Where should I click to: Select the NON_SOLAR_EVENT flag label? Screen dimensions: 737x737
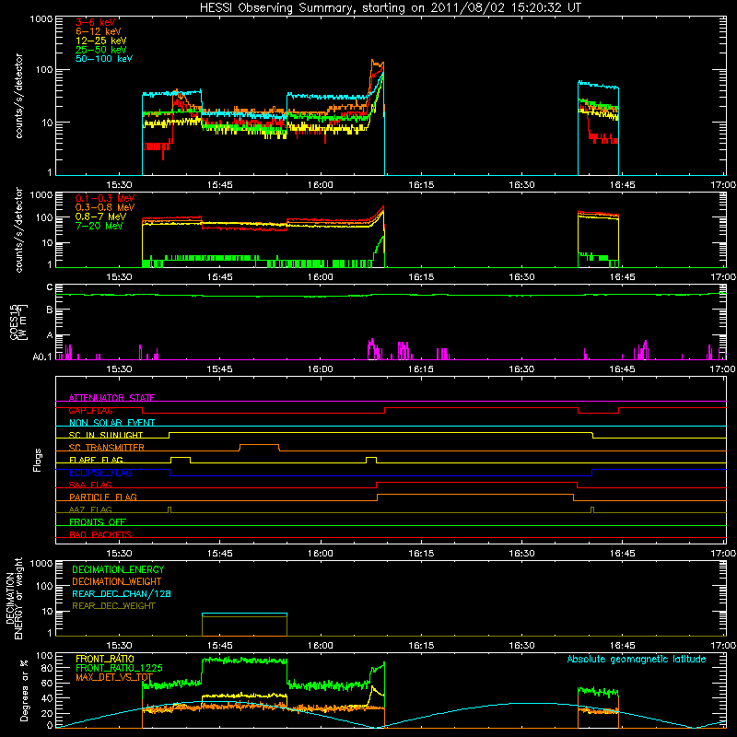[x=111, y=423]
